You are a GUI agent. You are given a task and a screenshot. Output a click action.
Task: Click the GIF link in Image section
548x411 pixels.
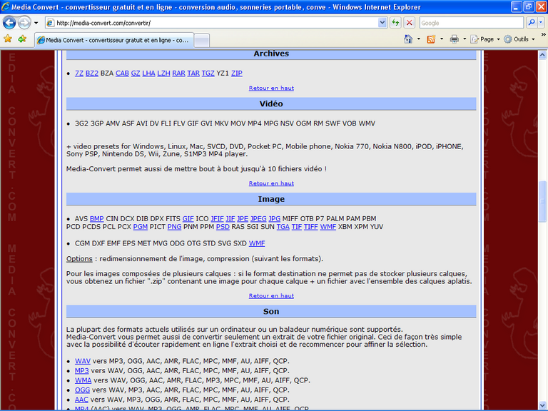coord(188,219)
